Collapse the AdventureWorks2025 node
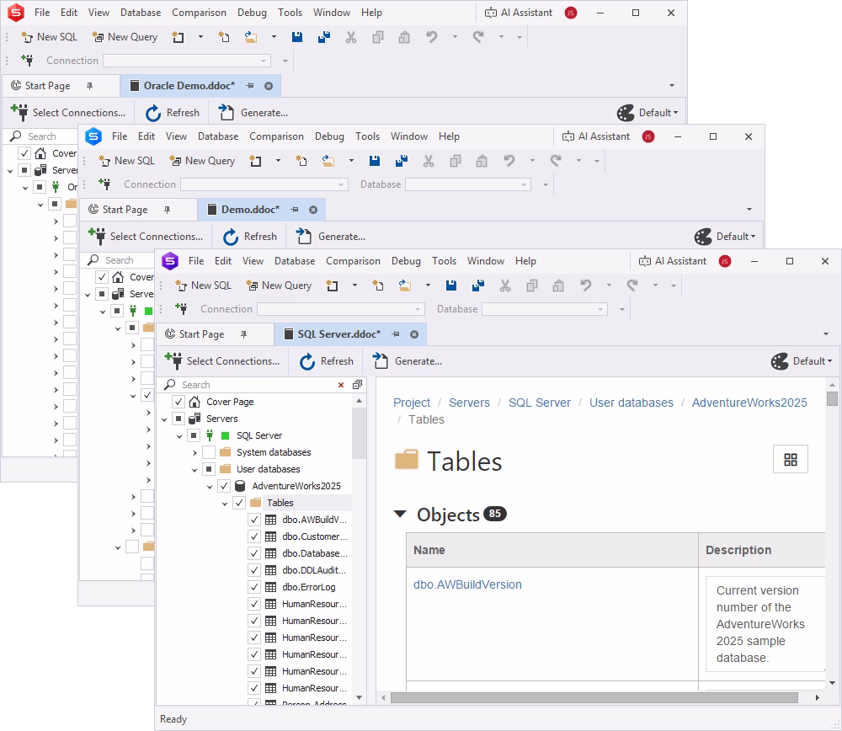Viewport: 842px width, 731px height. [210, 487]
